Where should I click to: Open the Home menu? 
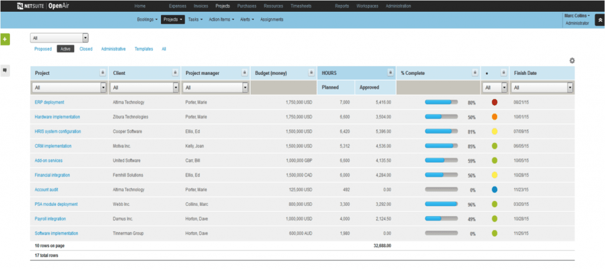coord(140,6)
